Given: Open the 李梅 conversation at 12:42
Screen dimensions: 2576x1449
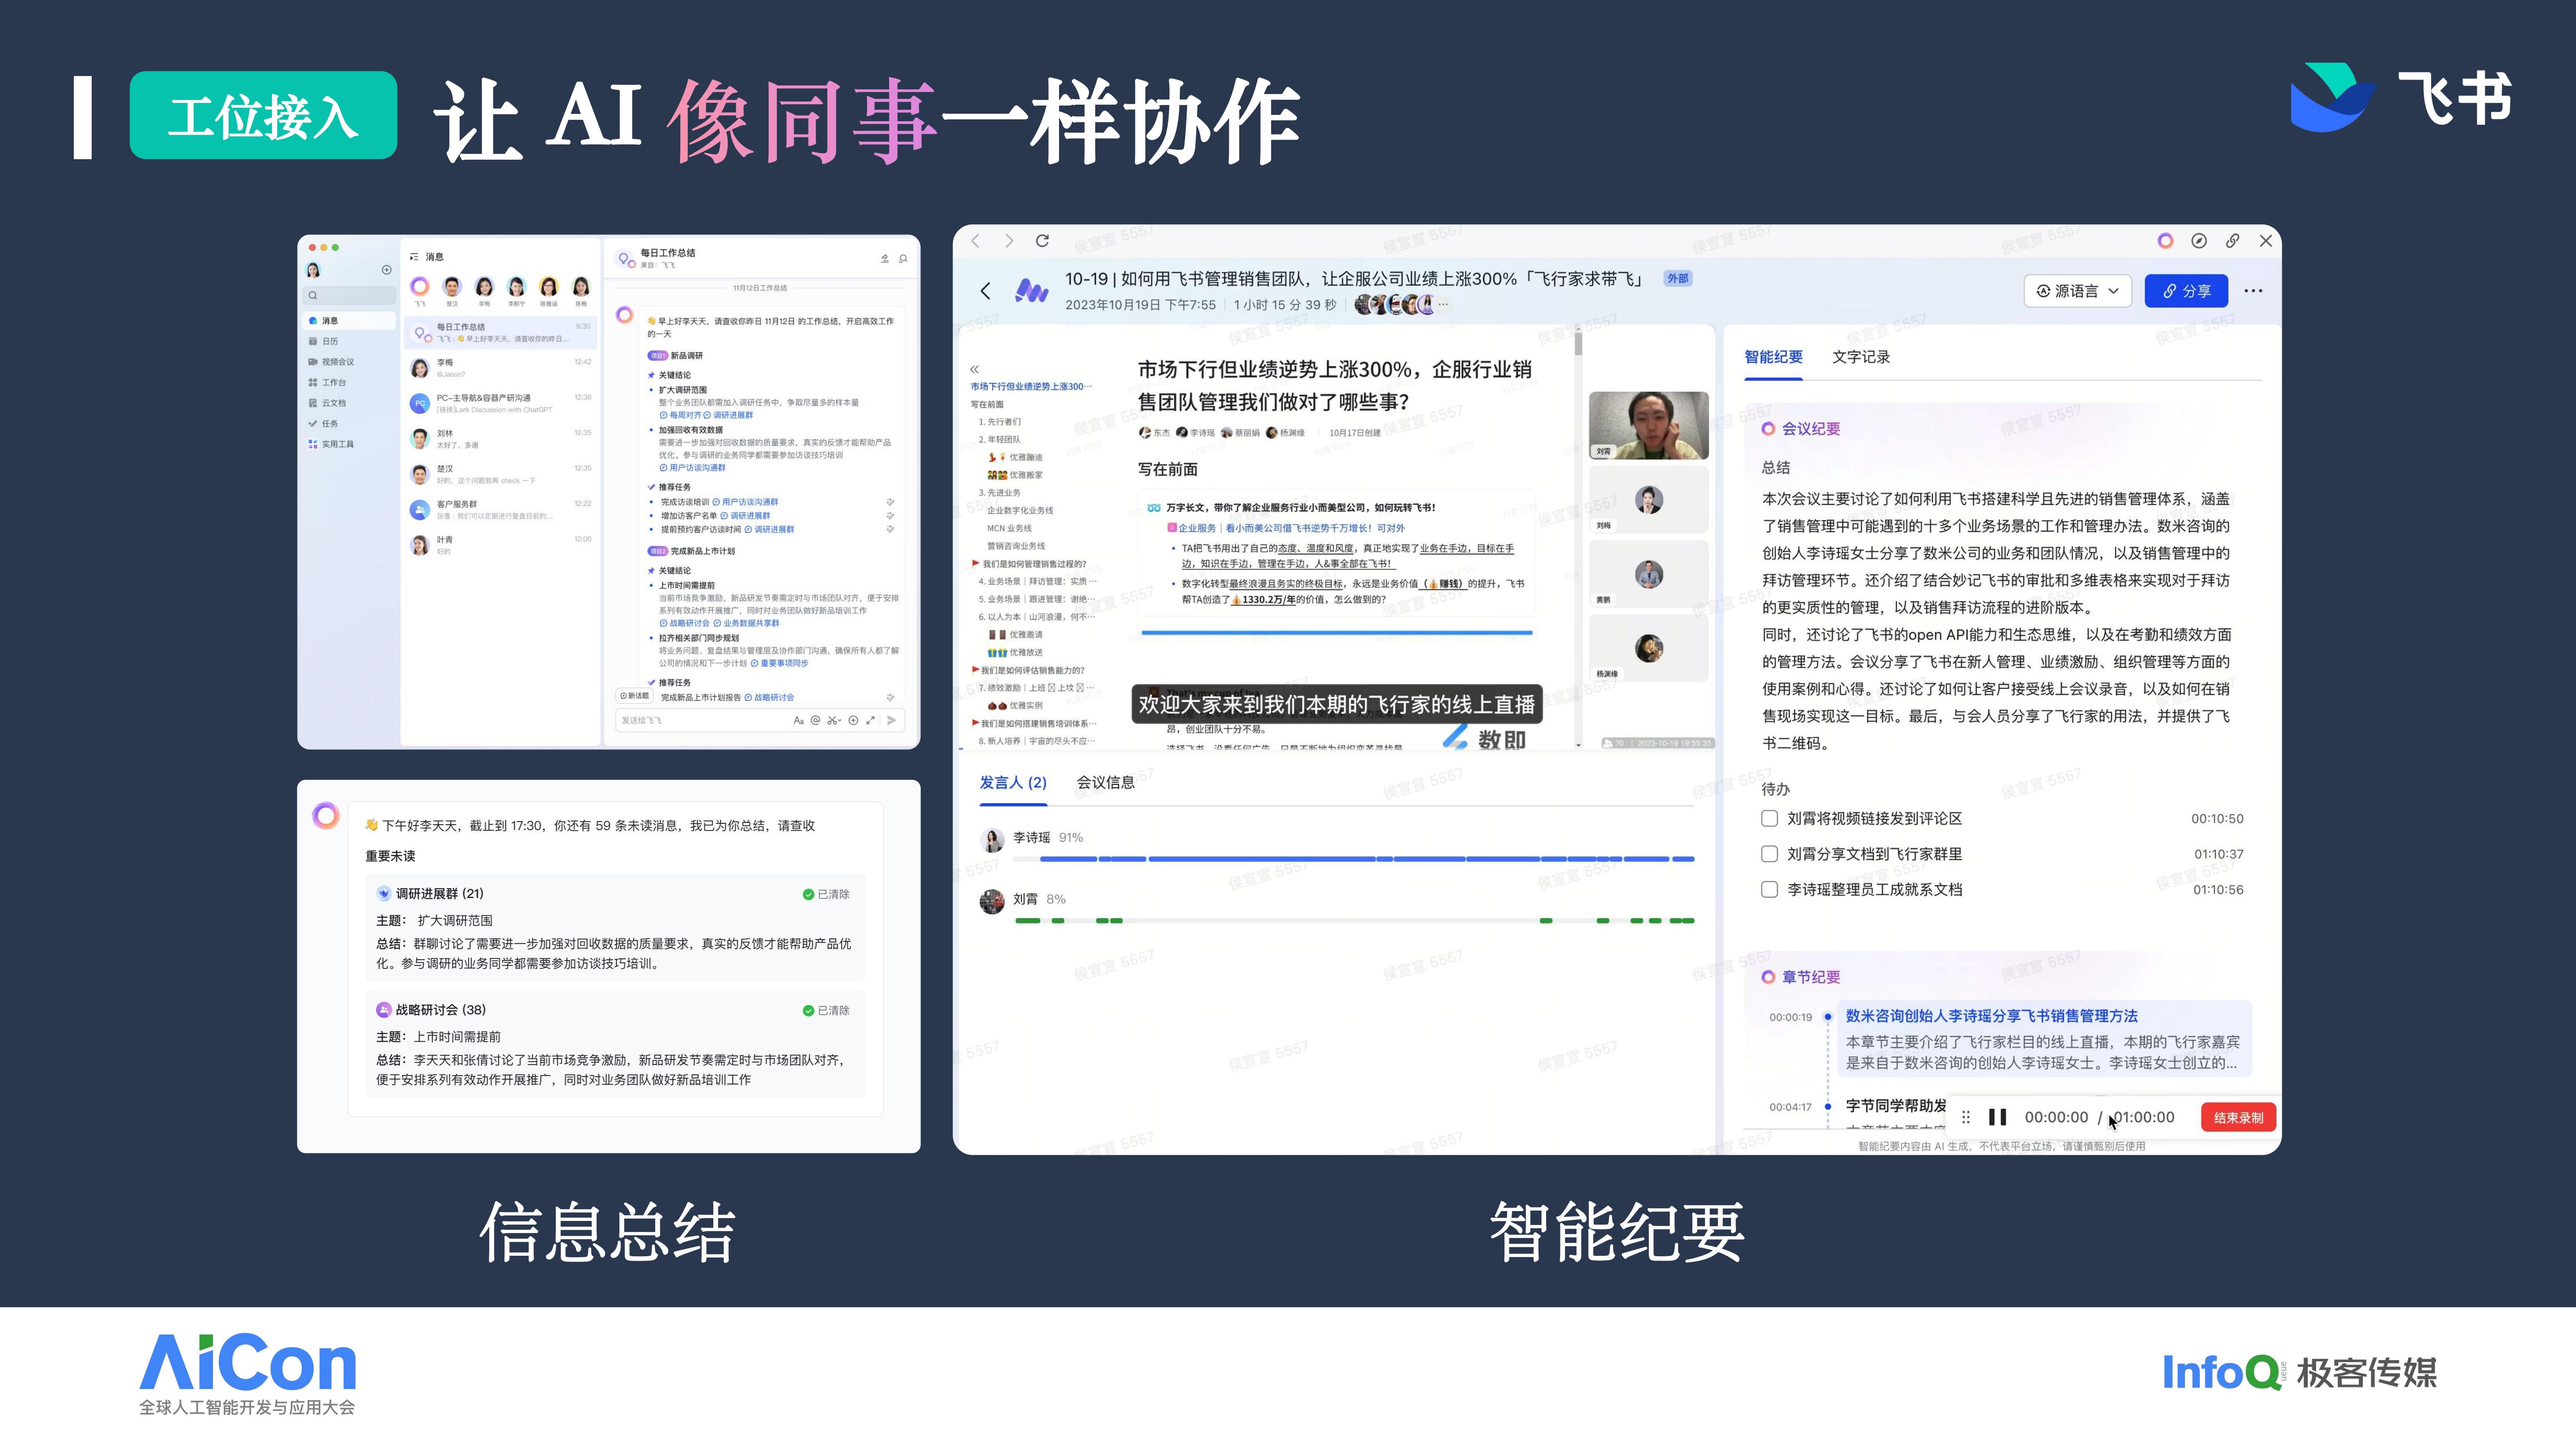Looking at the screenshot, I should (500, 368).
